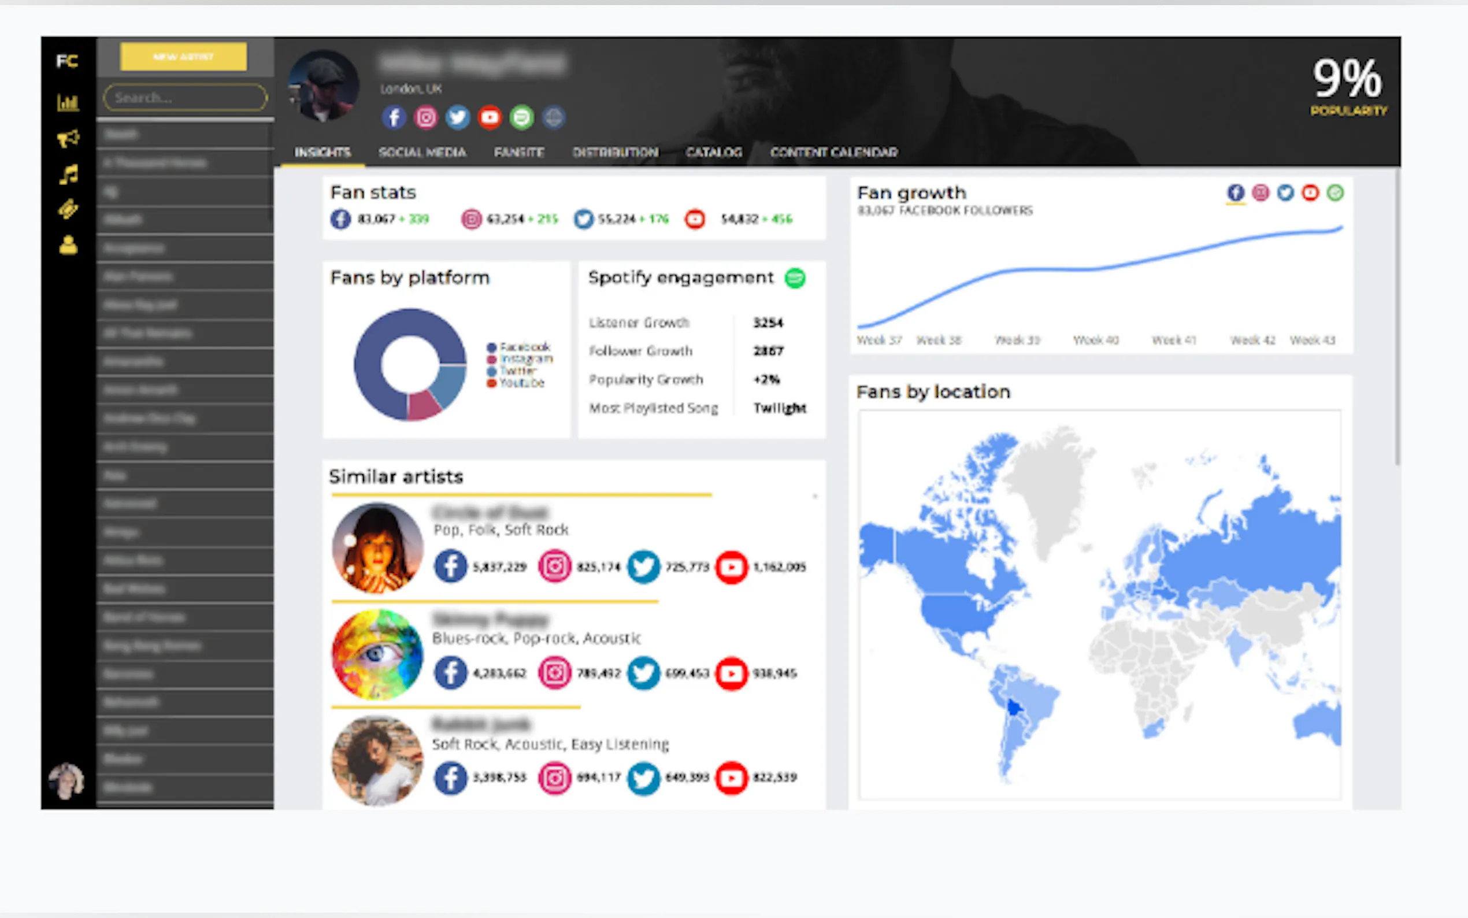Open the artist header's website globe icon

[553, 117]
